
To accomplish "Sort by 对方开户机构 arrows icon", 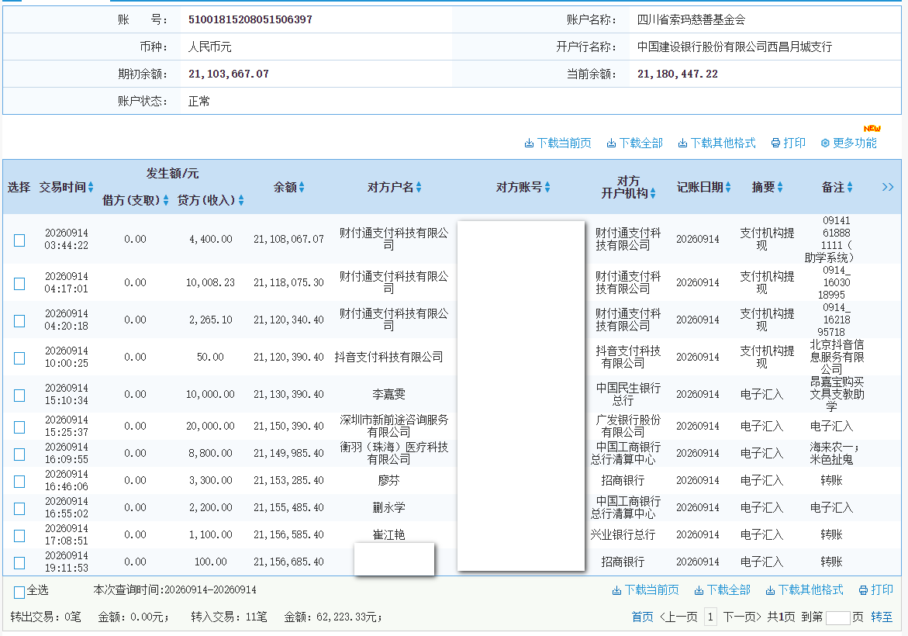I will coord(653,193).
